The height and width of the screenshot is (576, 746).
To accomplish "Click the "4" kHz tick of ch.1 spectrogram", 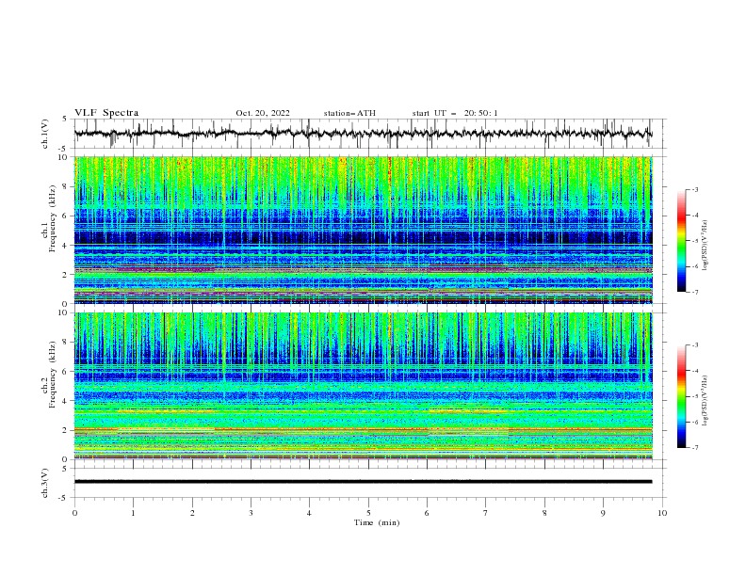I will (67, 245).
